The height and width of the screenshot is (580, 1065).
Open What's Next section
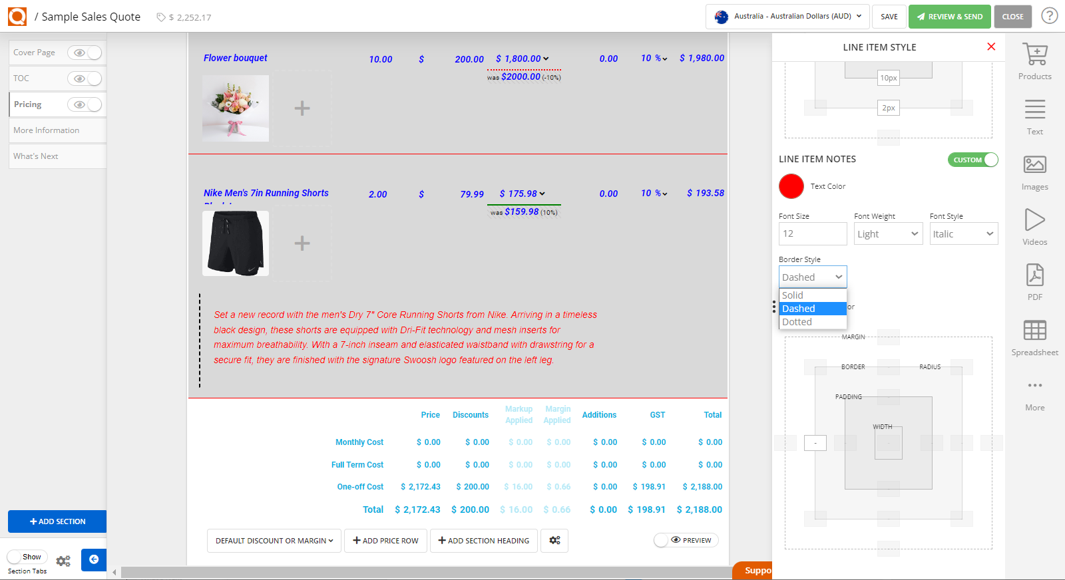(x=57, y=156)
